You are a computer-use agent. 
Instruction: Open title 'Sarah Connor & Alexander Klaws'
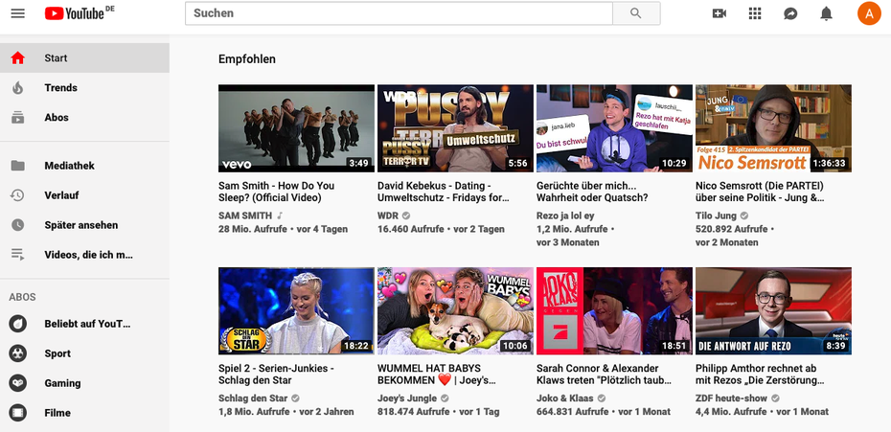[x=604, y=375]
